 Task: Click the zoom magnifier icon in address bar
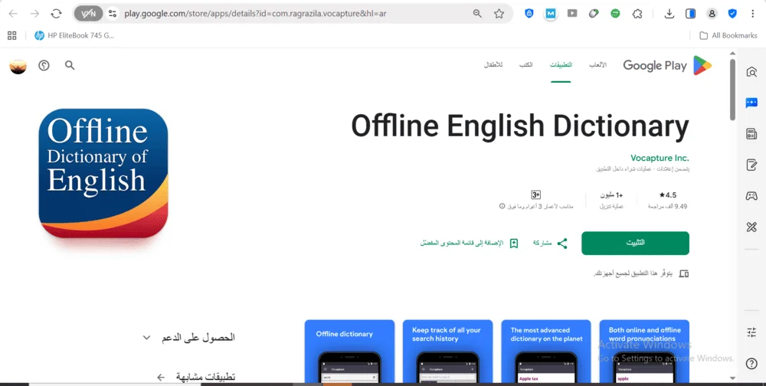pos(477,14)
